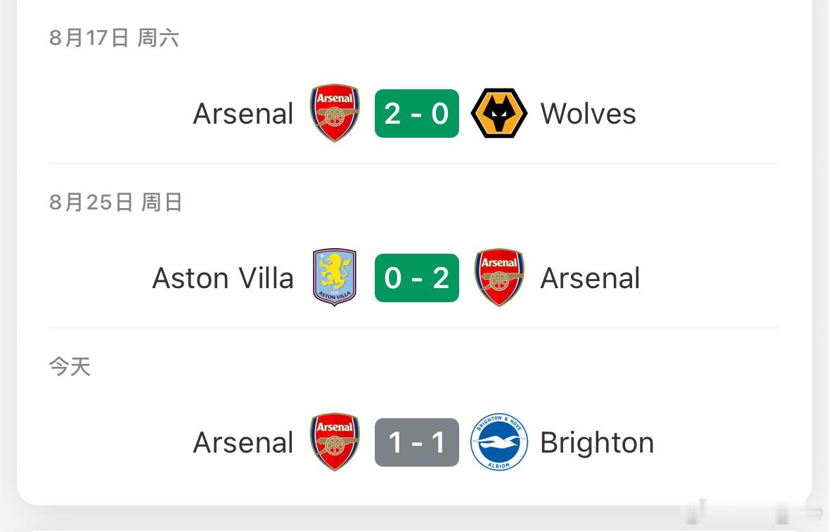The width and height of the screenshot is (829, 532).
Task: Click the 8月25日 周日 date header
Action: [x=116, y=202]
